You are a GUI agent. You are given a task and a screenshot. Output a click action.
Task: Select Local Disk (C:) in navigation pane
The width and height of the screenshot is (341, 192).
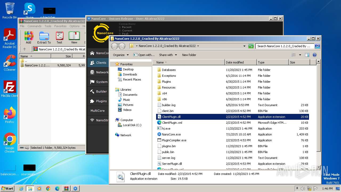coord(132,125)
